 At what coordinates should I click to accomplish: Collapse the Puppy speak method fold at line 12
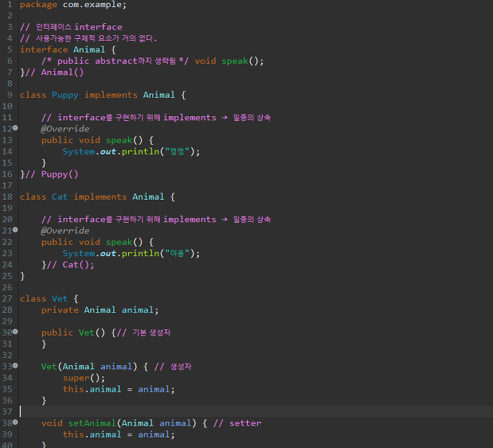15,128
